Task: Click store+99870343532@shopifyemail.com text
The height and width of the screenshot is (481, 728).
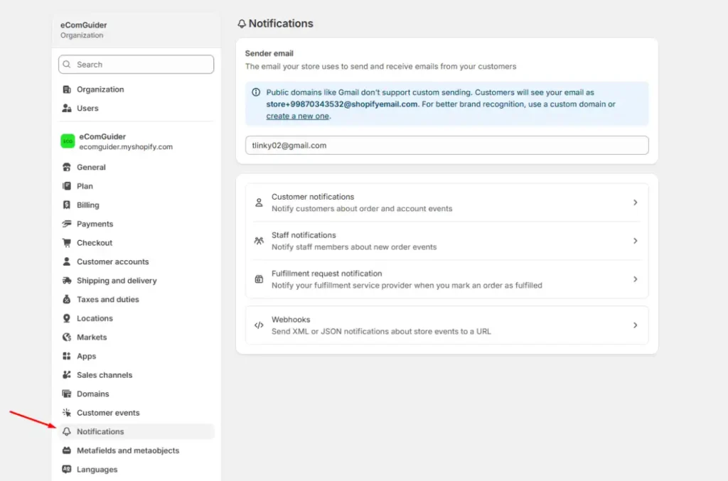Action: (342, 104)
